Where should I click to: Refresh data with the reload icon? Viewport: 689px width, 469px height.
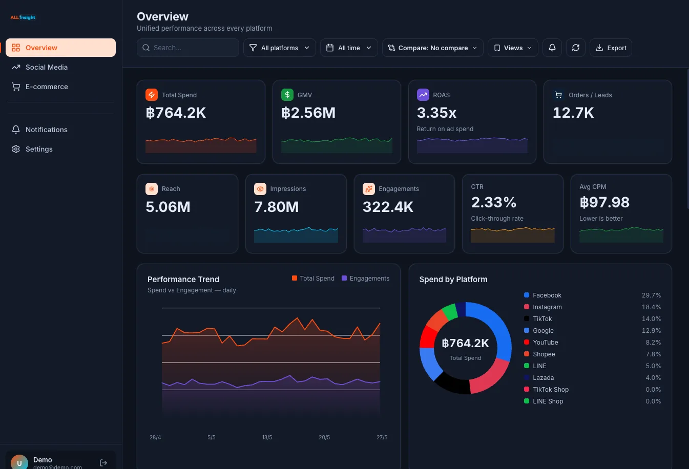[x=576, y=48]
